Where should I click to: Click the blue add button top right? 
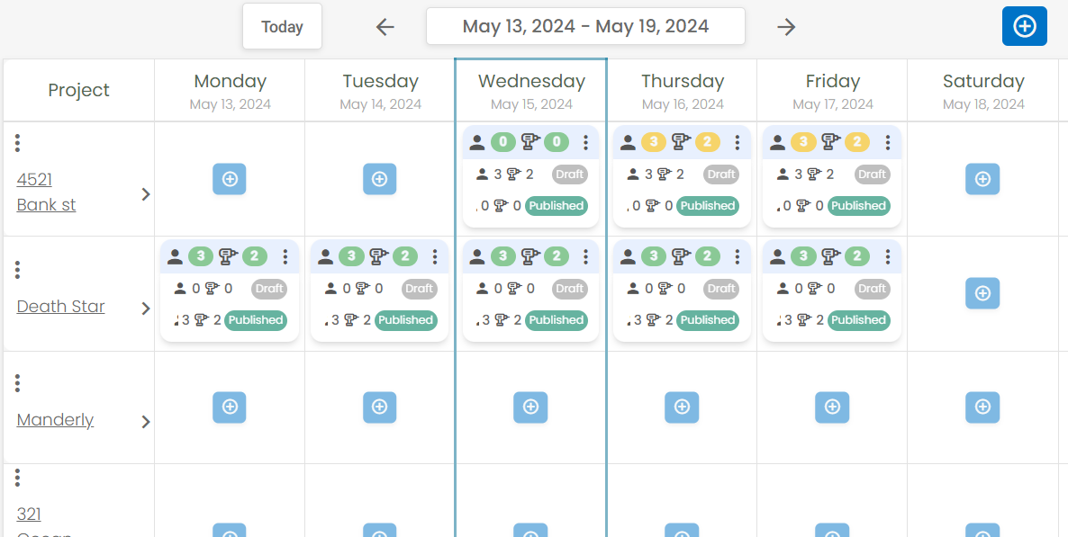(1024, 27)
